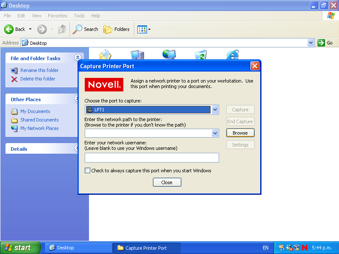Image resolution: width=339 pixels, height=254 pixels.
Task: Close Capture Printer Port dialog with red X
Action: click(255, 66)
